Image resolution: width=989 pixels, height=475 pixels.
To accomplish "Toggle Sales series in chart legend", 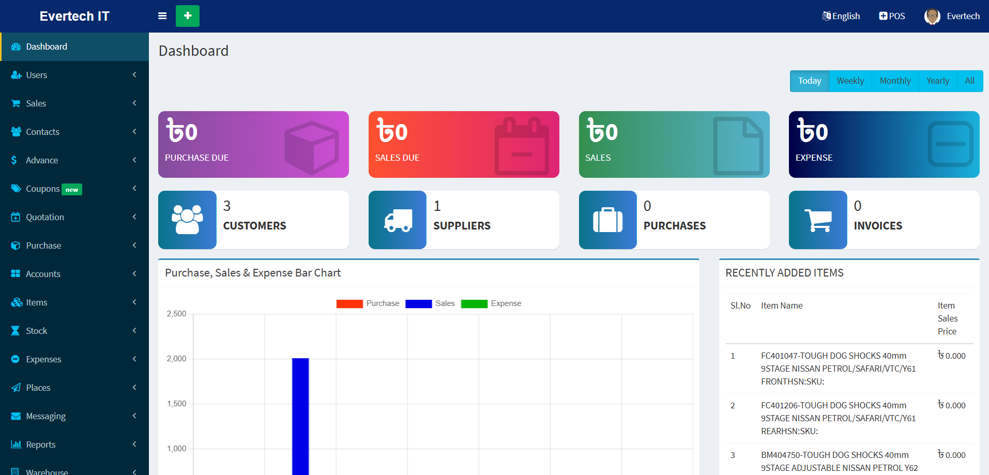I will pos(419,304).
